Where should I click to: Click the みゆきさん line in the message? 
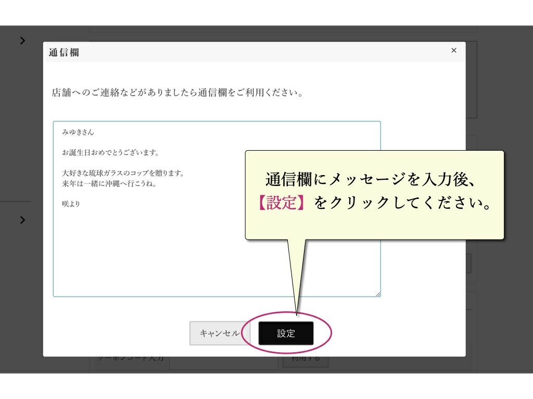click(x=77, y=132)
